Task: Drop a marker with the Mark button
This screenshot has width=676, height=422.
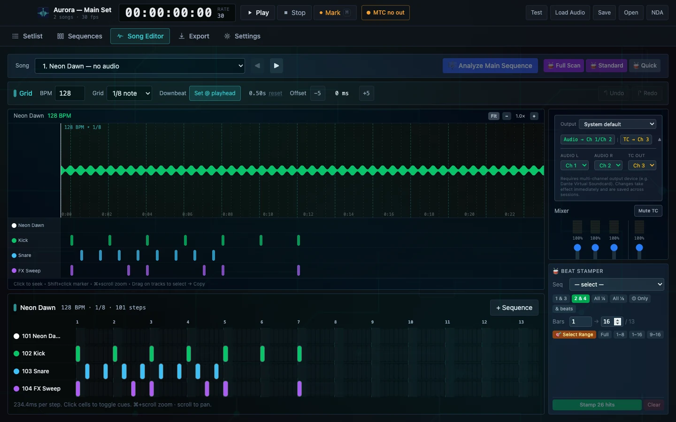Action: point(335,13)
